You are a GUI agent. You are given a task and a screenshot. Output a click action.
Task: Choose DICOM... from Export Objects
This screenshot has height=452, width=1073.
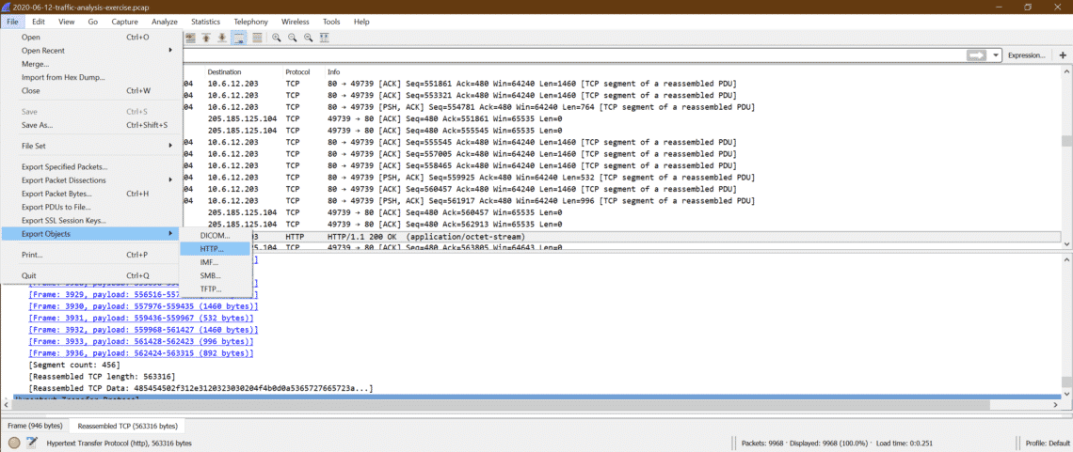pyautogui.click(x=216, y=236)
